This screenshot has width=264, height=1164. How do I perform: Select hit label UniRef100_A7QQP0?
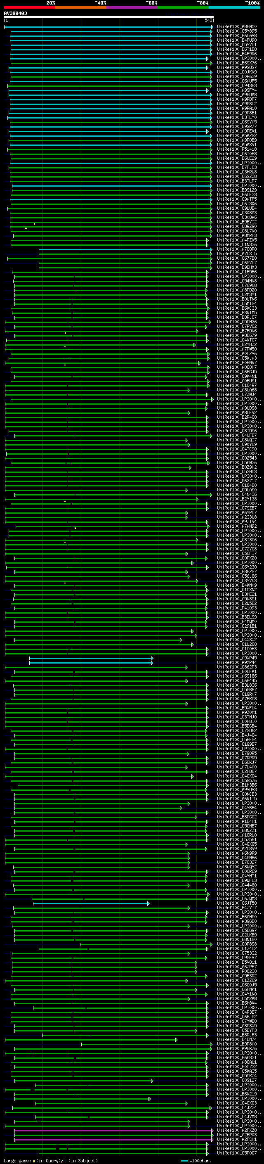[x=237, y=249]
